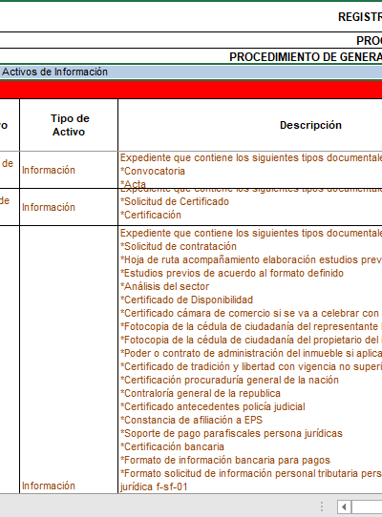
Task: Select the 'Descripción' header cell
Action: (x=250, y=125)
